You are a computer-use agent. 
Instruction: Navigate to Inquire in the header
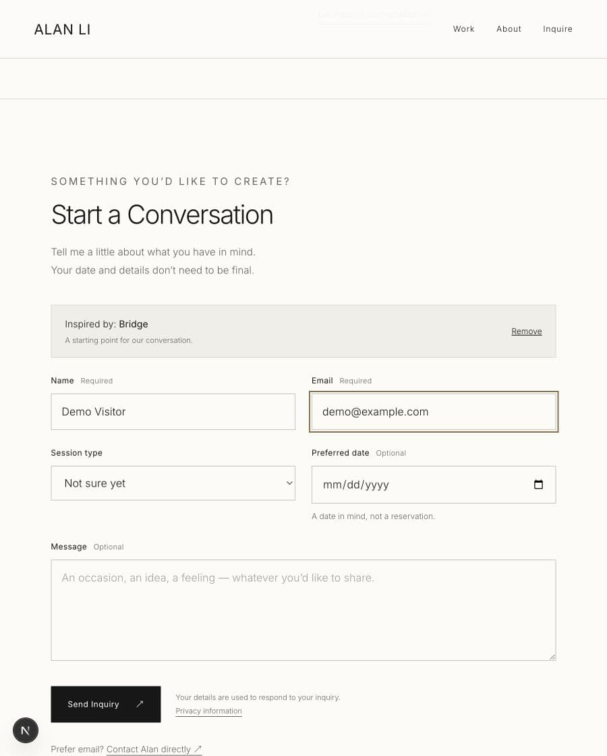pos(557,29)
